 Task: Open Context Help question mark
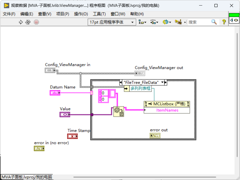click(x=224, y=22)
